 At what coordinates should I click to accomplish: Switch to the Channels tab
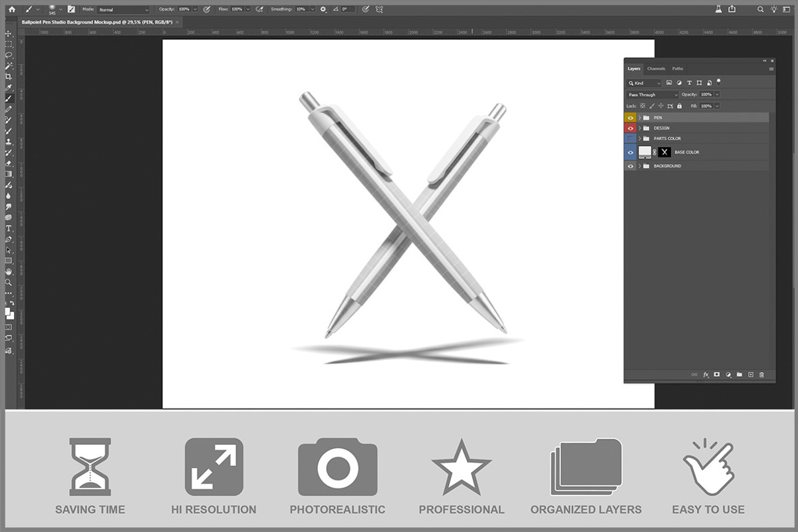pyautogui.click(x=656, y=68)
